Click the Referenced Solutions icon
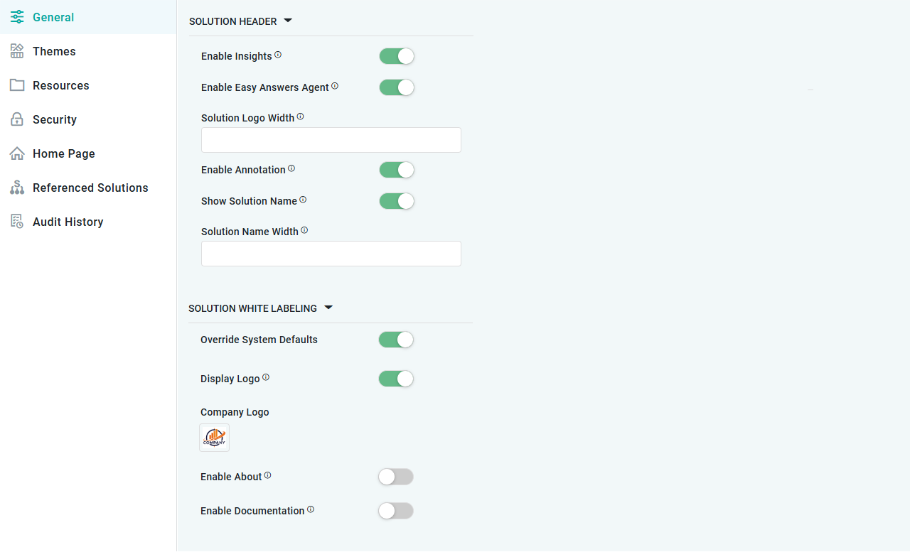 [x=17, y=188]
